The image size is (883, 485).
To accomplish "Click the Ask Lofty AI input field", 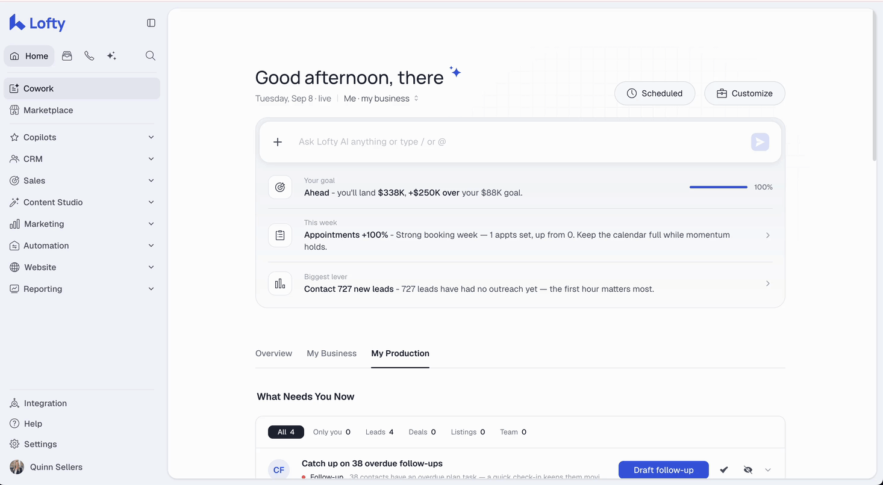I will [518, 142].
